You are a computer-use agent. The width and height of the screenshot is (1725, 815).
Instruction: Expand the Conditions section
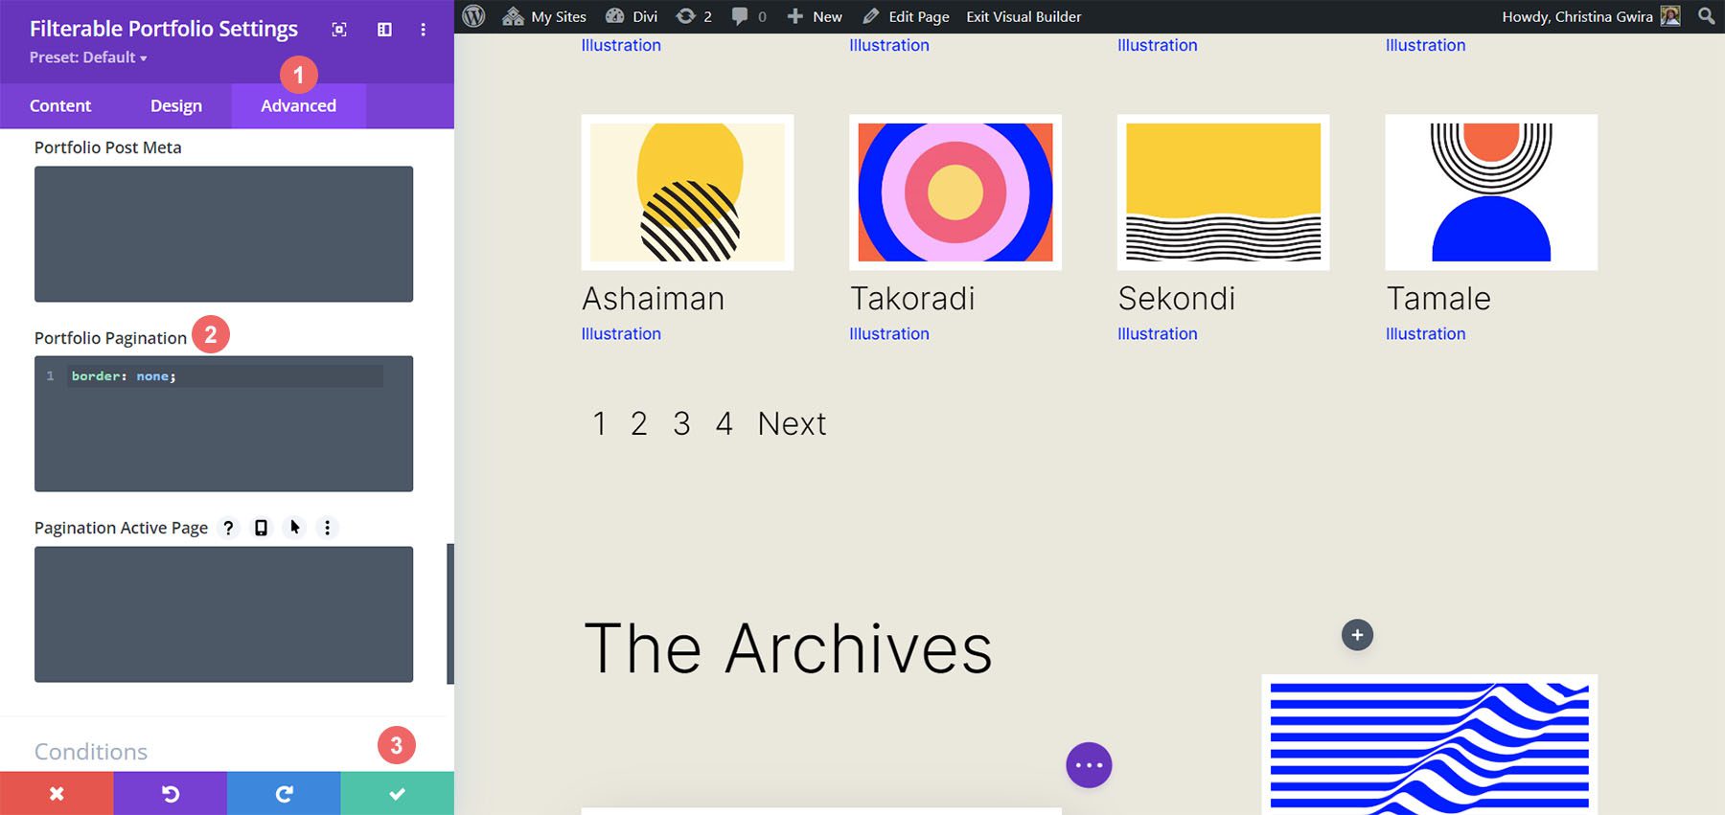coord(91,752)
